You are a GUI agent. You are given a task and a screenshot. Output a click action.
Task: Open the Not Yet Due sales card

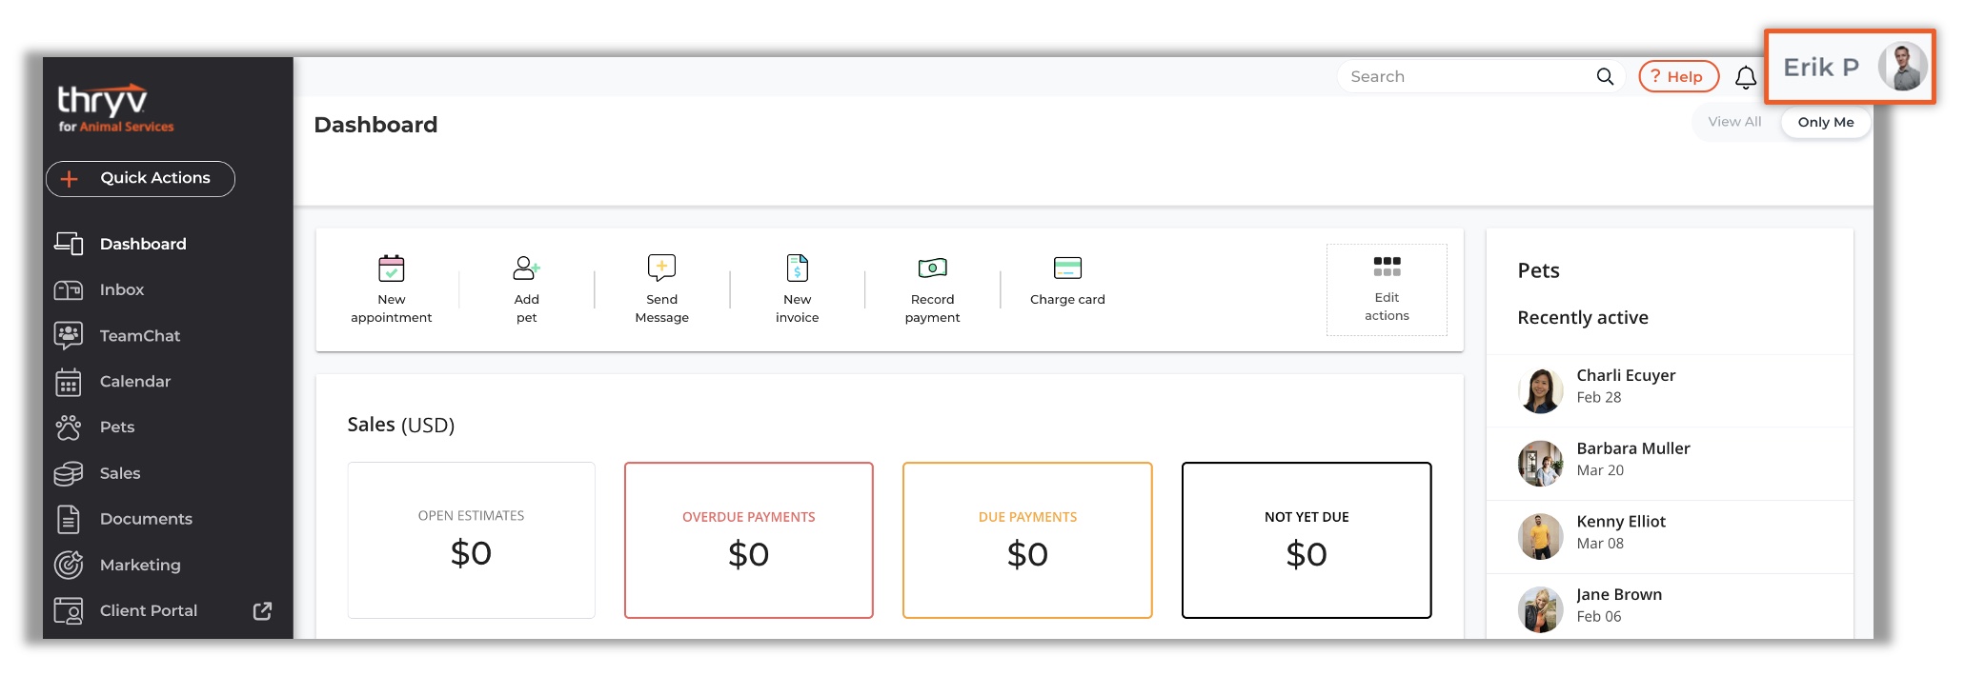[x=1307, y=540]
